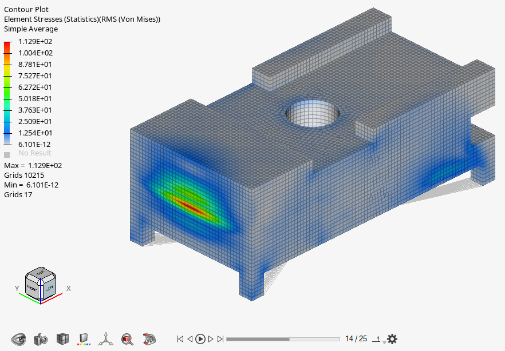Expand the dropdown arrow beside the gear
This screenshot has height=351, width=505.
tap(384, 342)
